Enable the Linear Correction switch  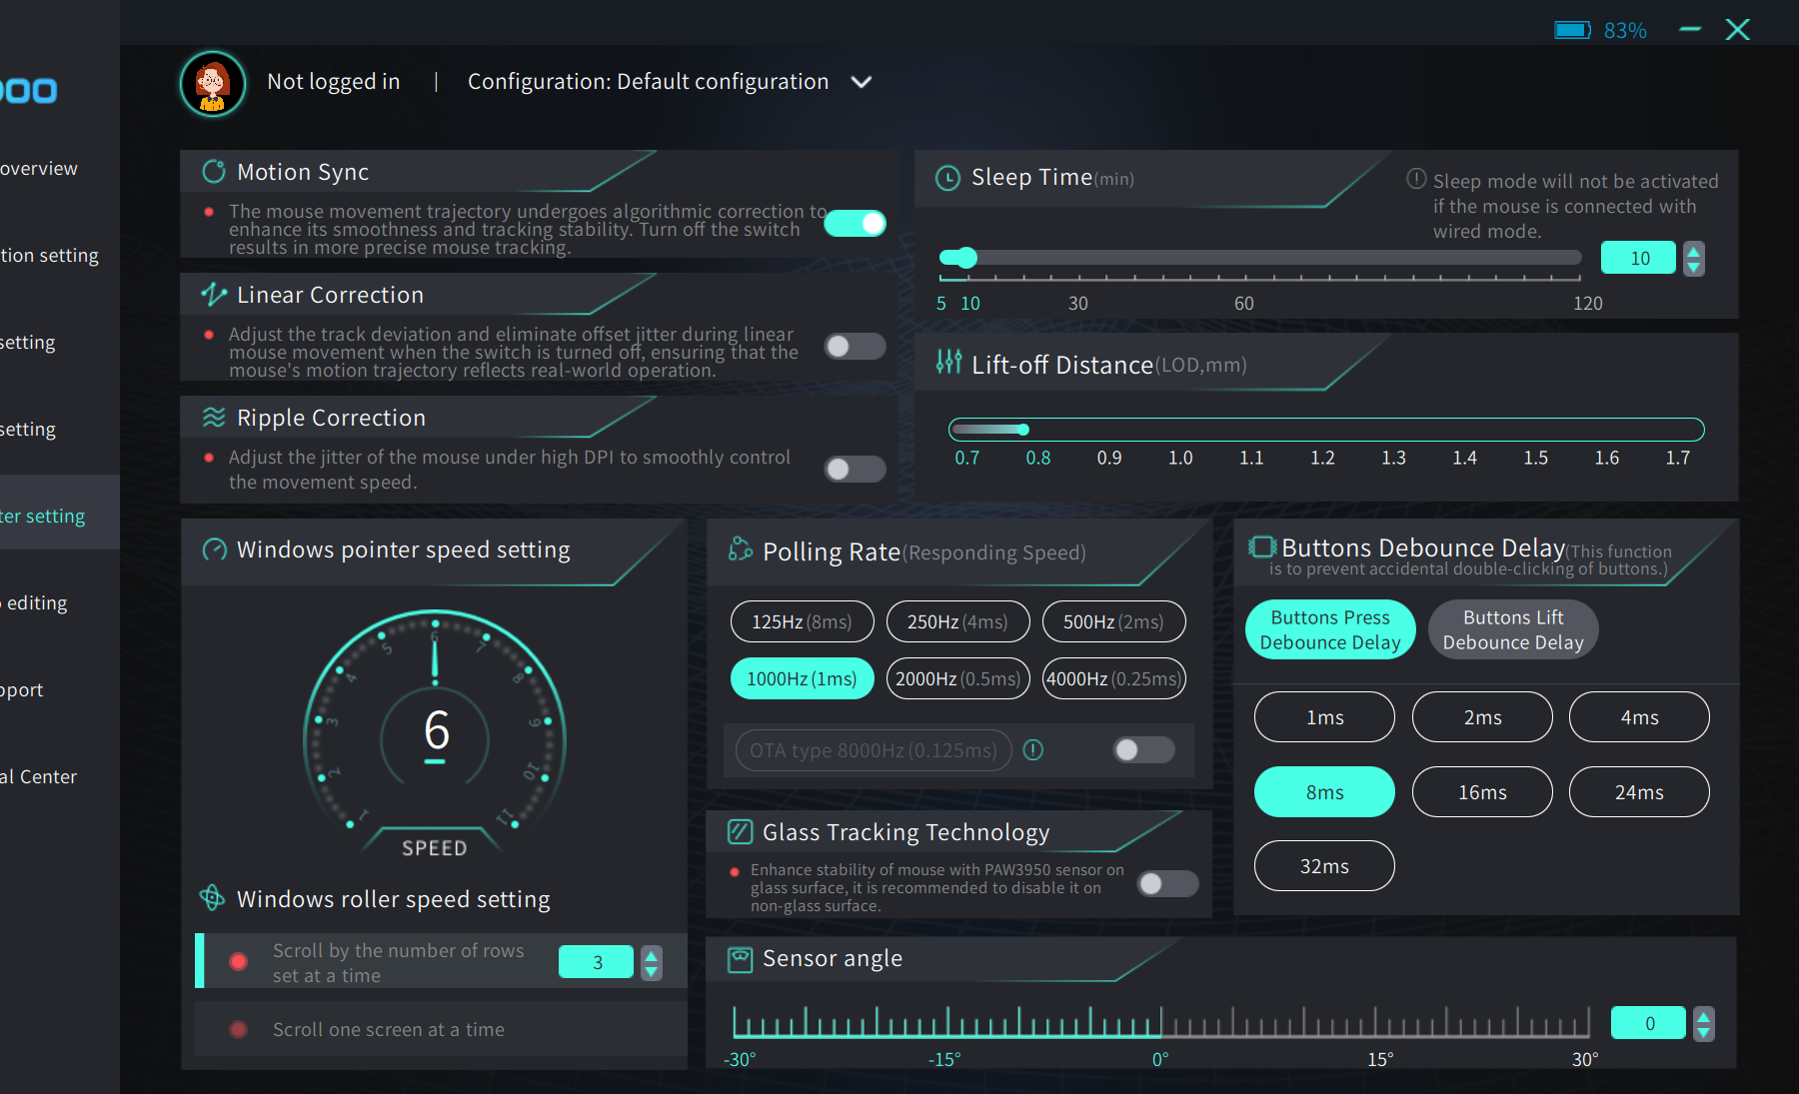(x=856, y=346)
